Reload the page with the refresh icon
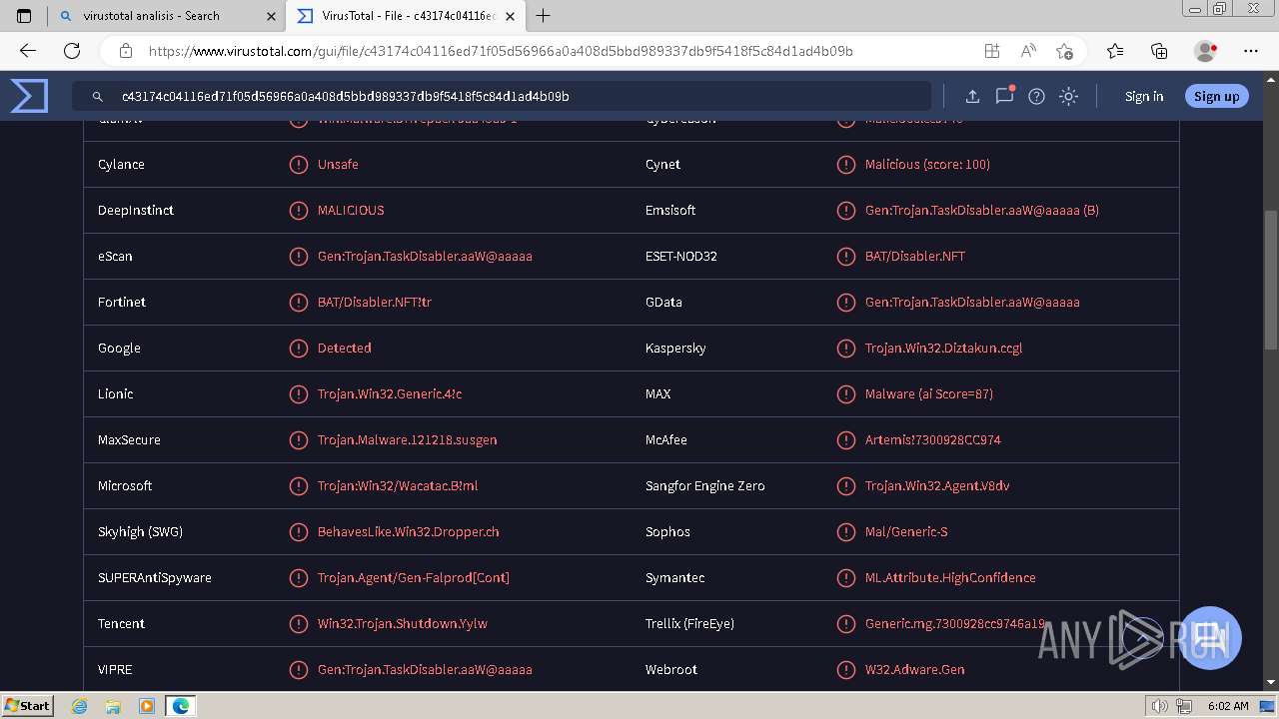This screenshot has height=719, width=1279. (x=72, y=51)
